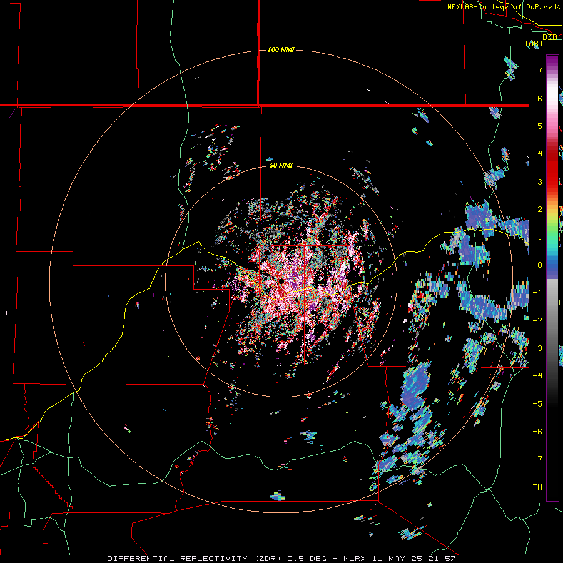This screenshot has width=563, height=563.
Task: Click the 11 MAY 25 date text
Action: click(x=397, y=559)
